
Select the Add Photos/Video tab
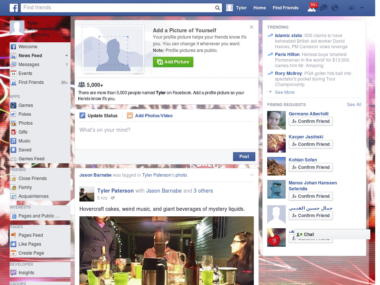[150, 116]
